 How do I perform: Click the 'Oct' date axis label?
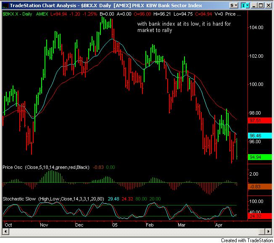(x=8, y=225)
